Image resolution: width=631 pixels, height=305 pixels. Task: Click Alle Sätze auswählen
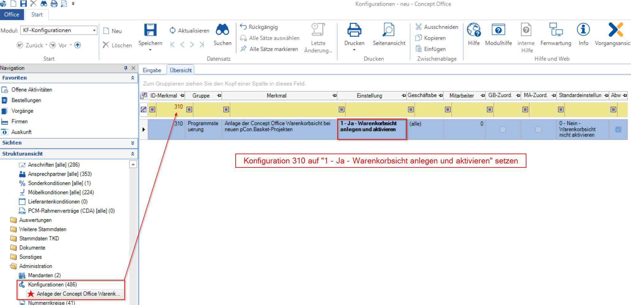270,38
